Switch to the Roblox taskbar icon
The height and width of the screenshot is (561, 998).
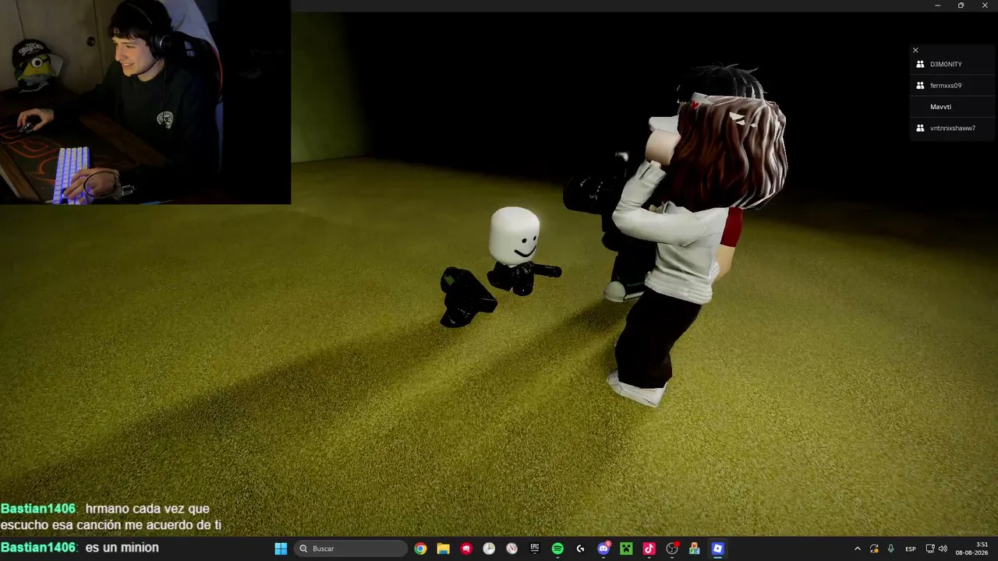click(717, 549)
